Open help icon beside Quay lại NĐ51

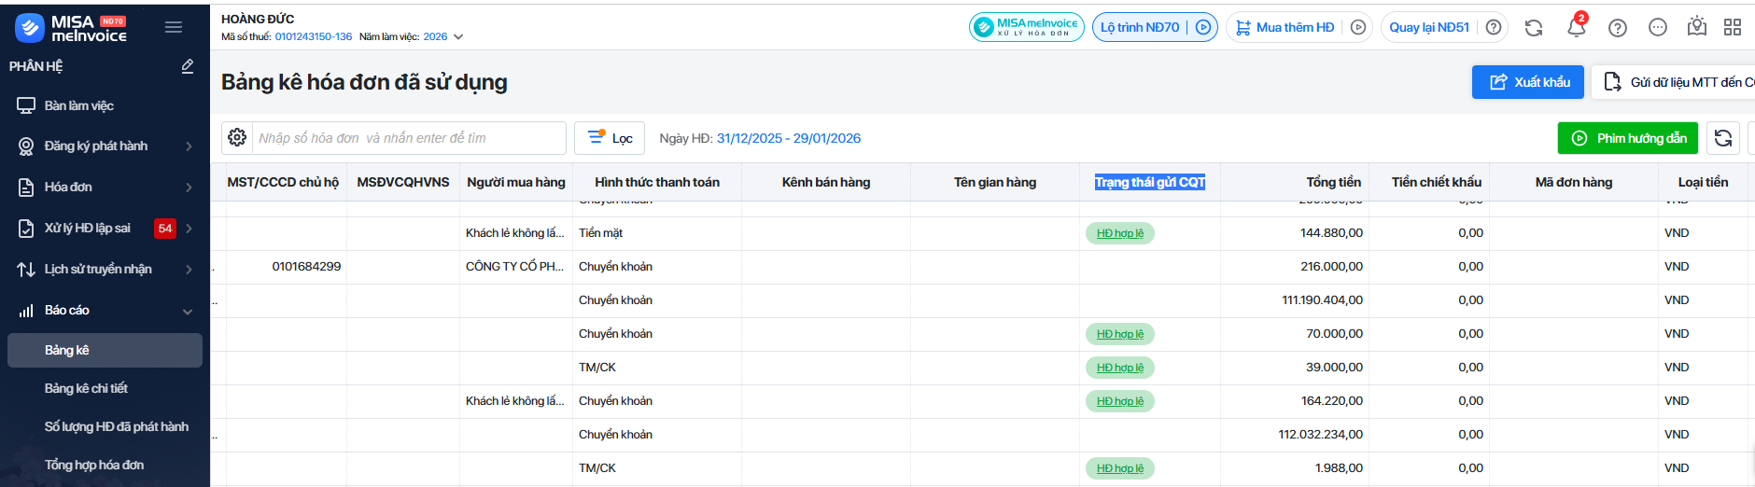point(1494,27)
